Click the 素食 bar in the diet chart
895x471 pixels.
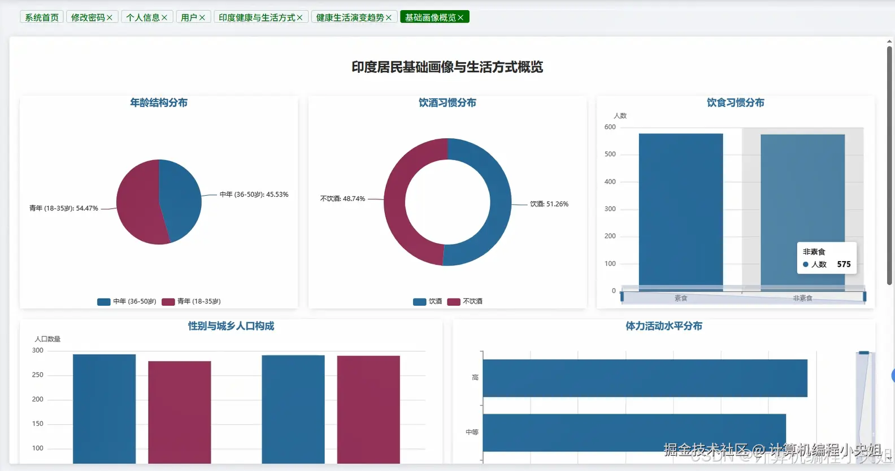(681, 212)
